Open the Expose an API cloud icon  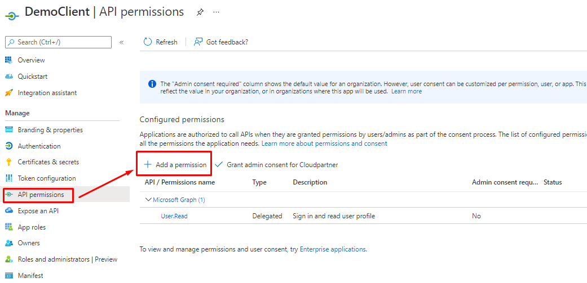(9, 211)
